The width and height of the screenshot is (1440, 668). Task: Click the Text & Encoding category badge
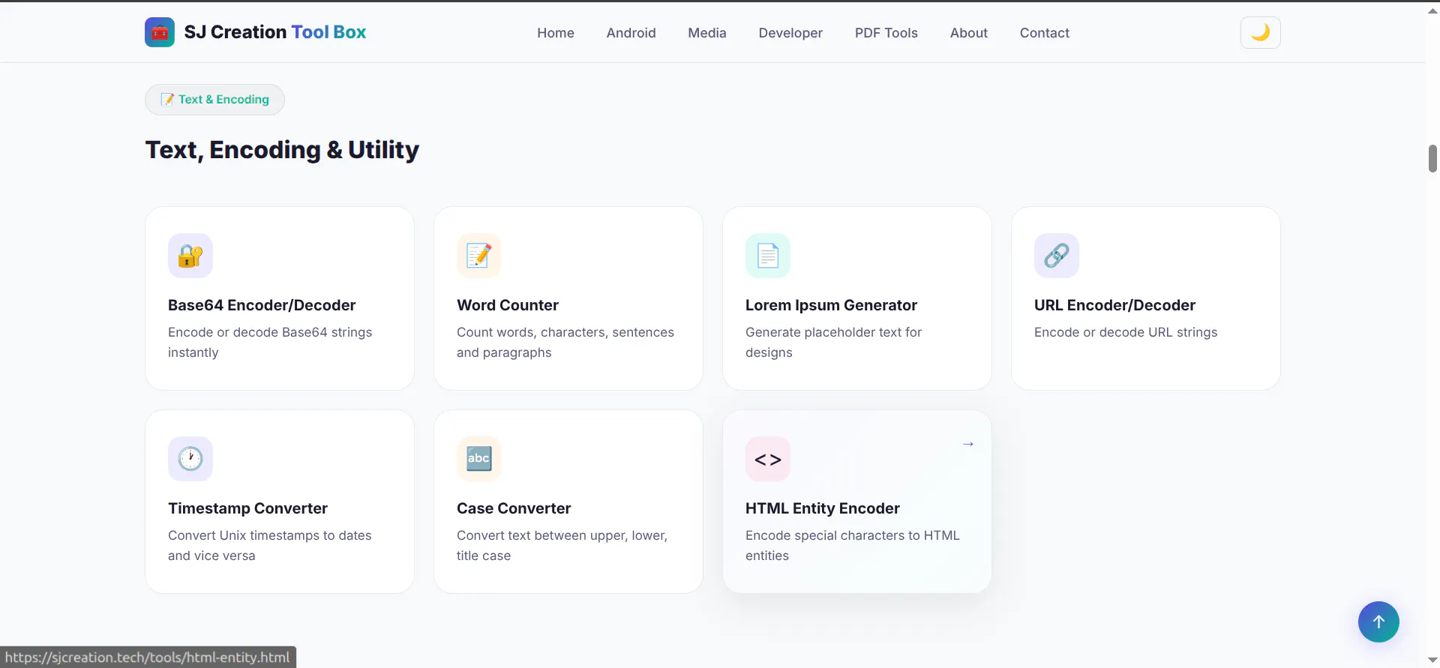[x=214, y=100]
